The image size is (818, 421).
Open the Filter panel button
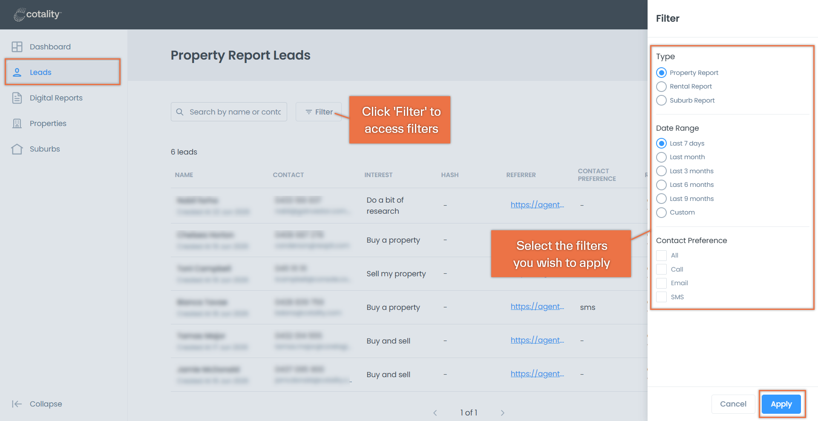(x=319, y=112)
